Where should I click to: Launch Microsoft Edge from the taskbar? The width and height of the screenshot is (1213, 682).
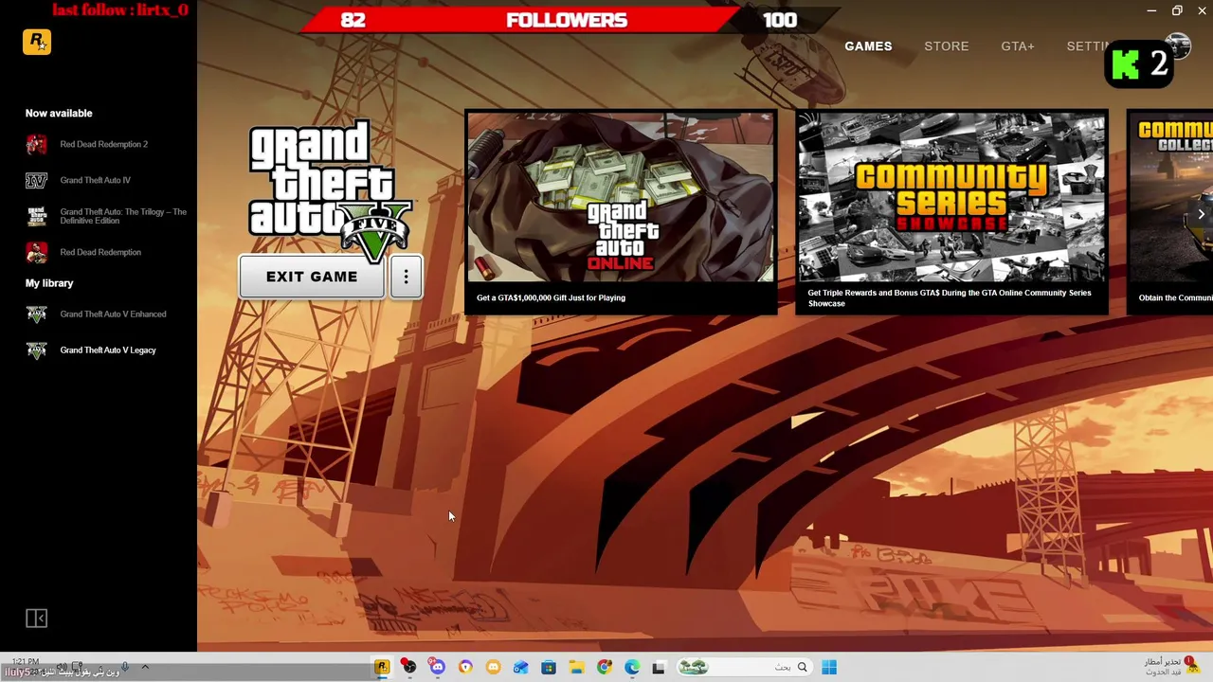(x=632, y=668)
